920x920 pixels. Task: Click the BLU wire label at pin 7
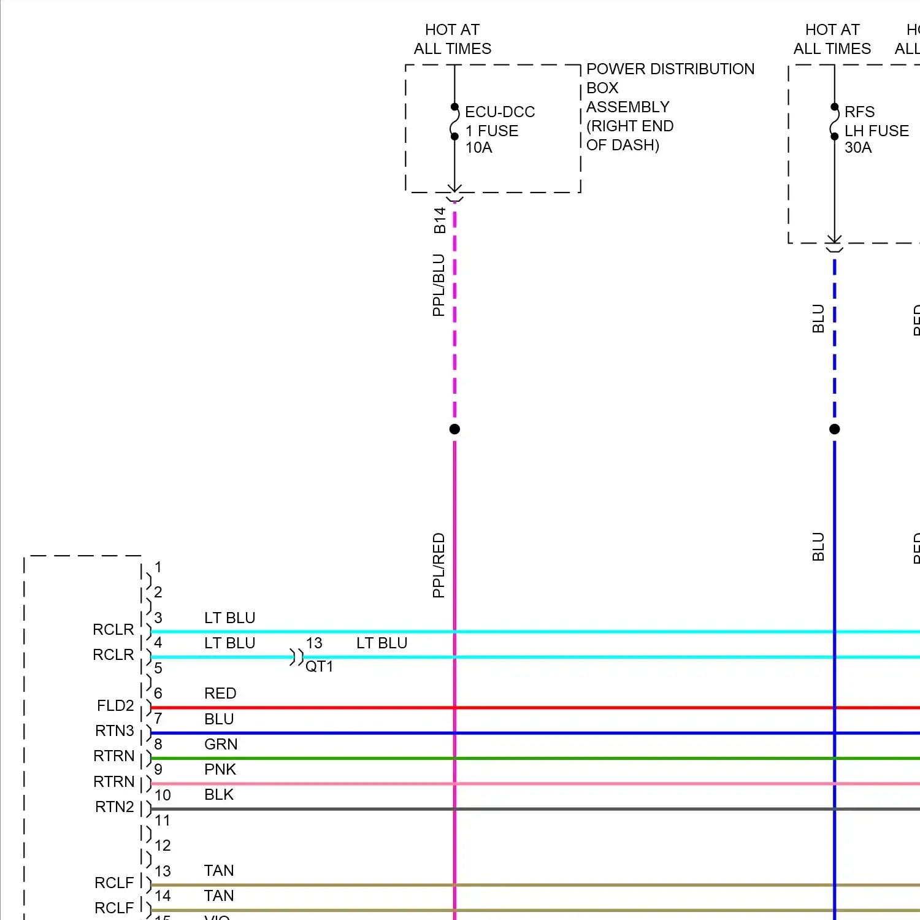[219, 719]
